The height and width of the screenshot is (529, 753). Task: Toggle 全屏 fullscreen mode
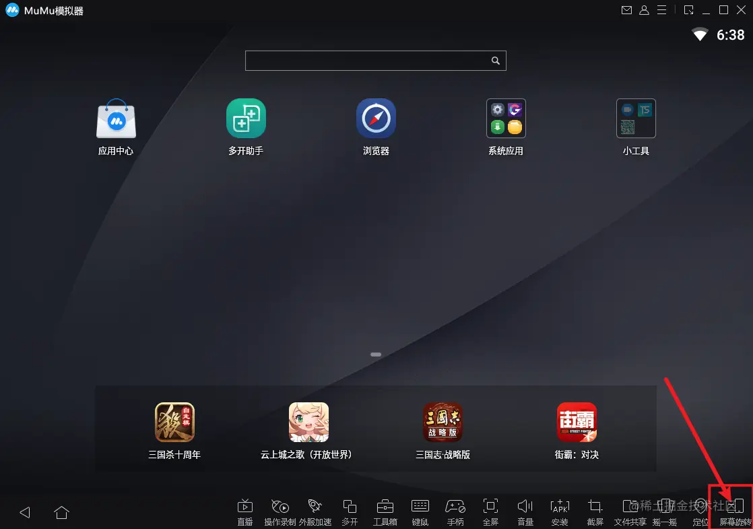click(x=490, y=512)
